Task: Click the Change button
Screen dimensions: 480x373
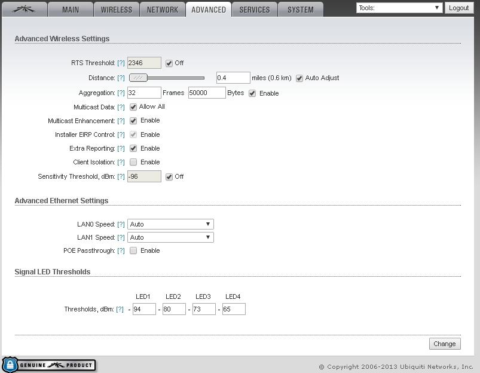Action: 445,344
